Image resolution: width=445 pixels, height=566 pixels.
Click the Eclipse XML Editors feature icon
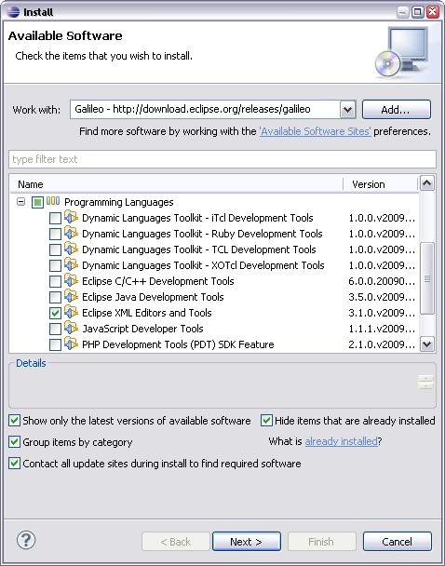point(71,312)
